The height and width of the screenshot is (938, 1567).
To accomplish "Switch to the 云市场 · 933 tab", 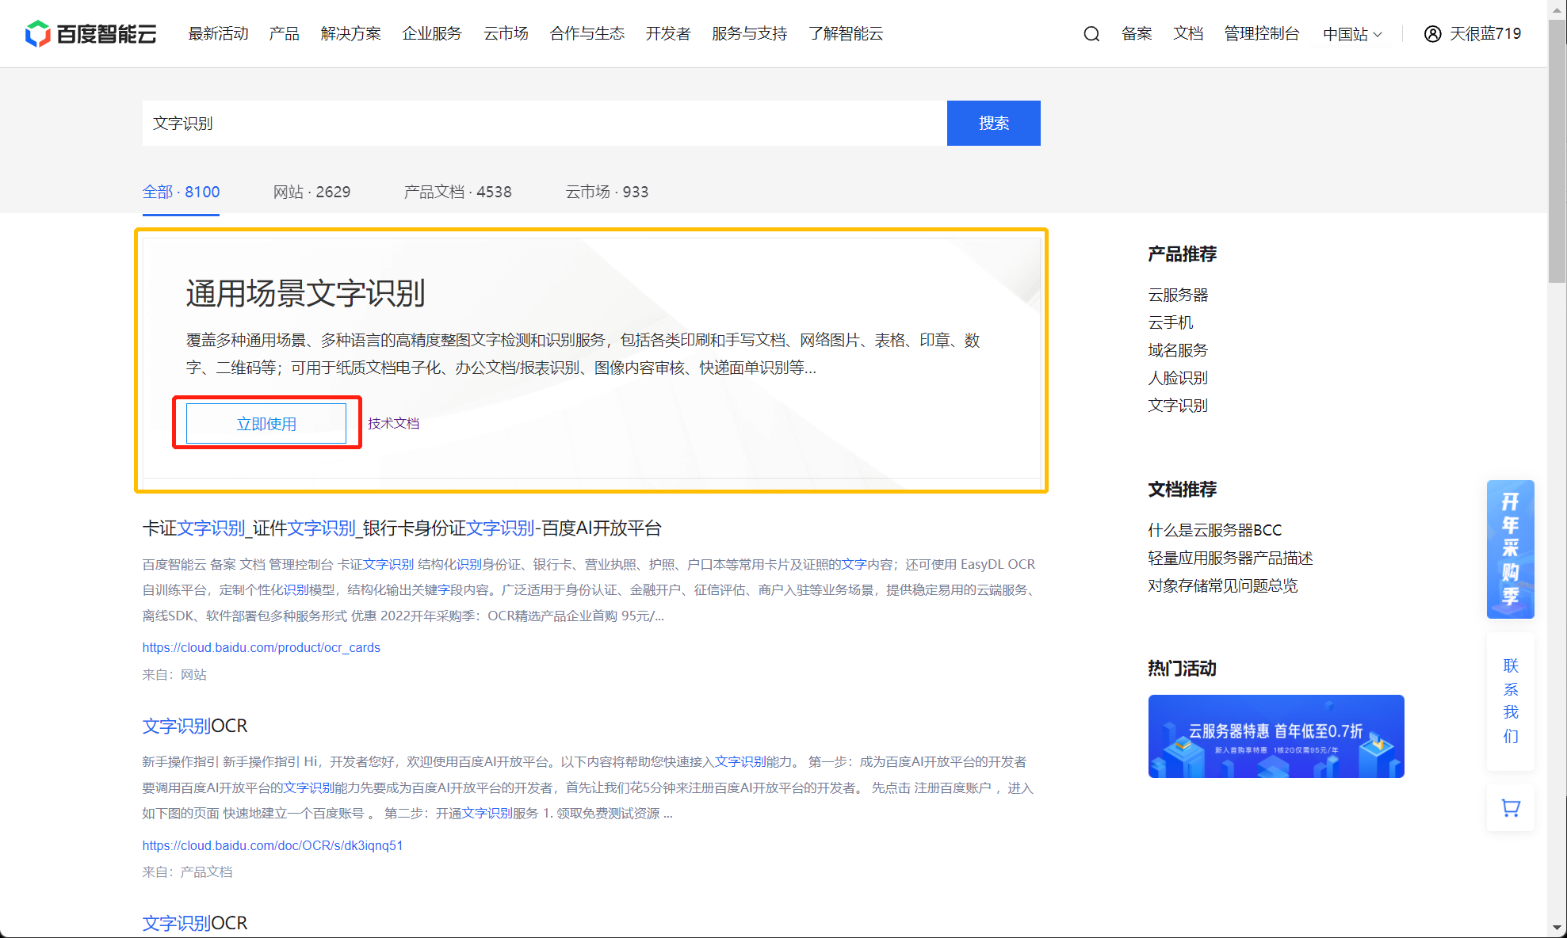I will pyautogui.click(x=606, y=192).
